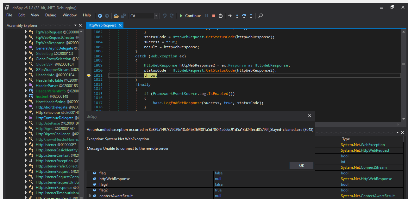This screenshot has width=408, height=199.
Task: Click the Open file folder icon
Action: pos(116,15)
